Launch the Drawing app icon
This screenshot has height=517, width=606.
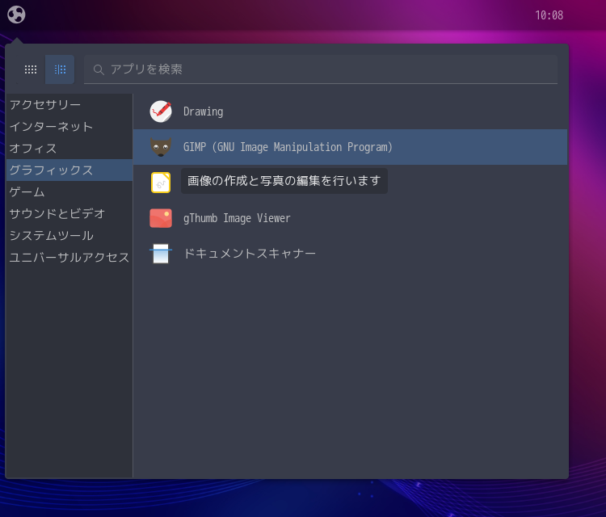pos(161,111)
